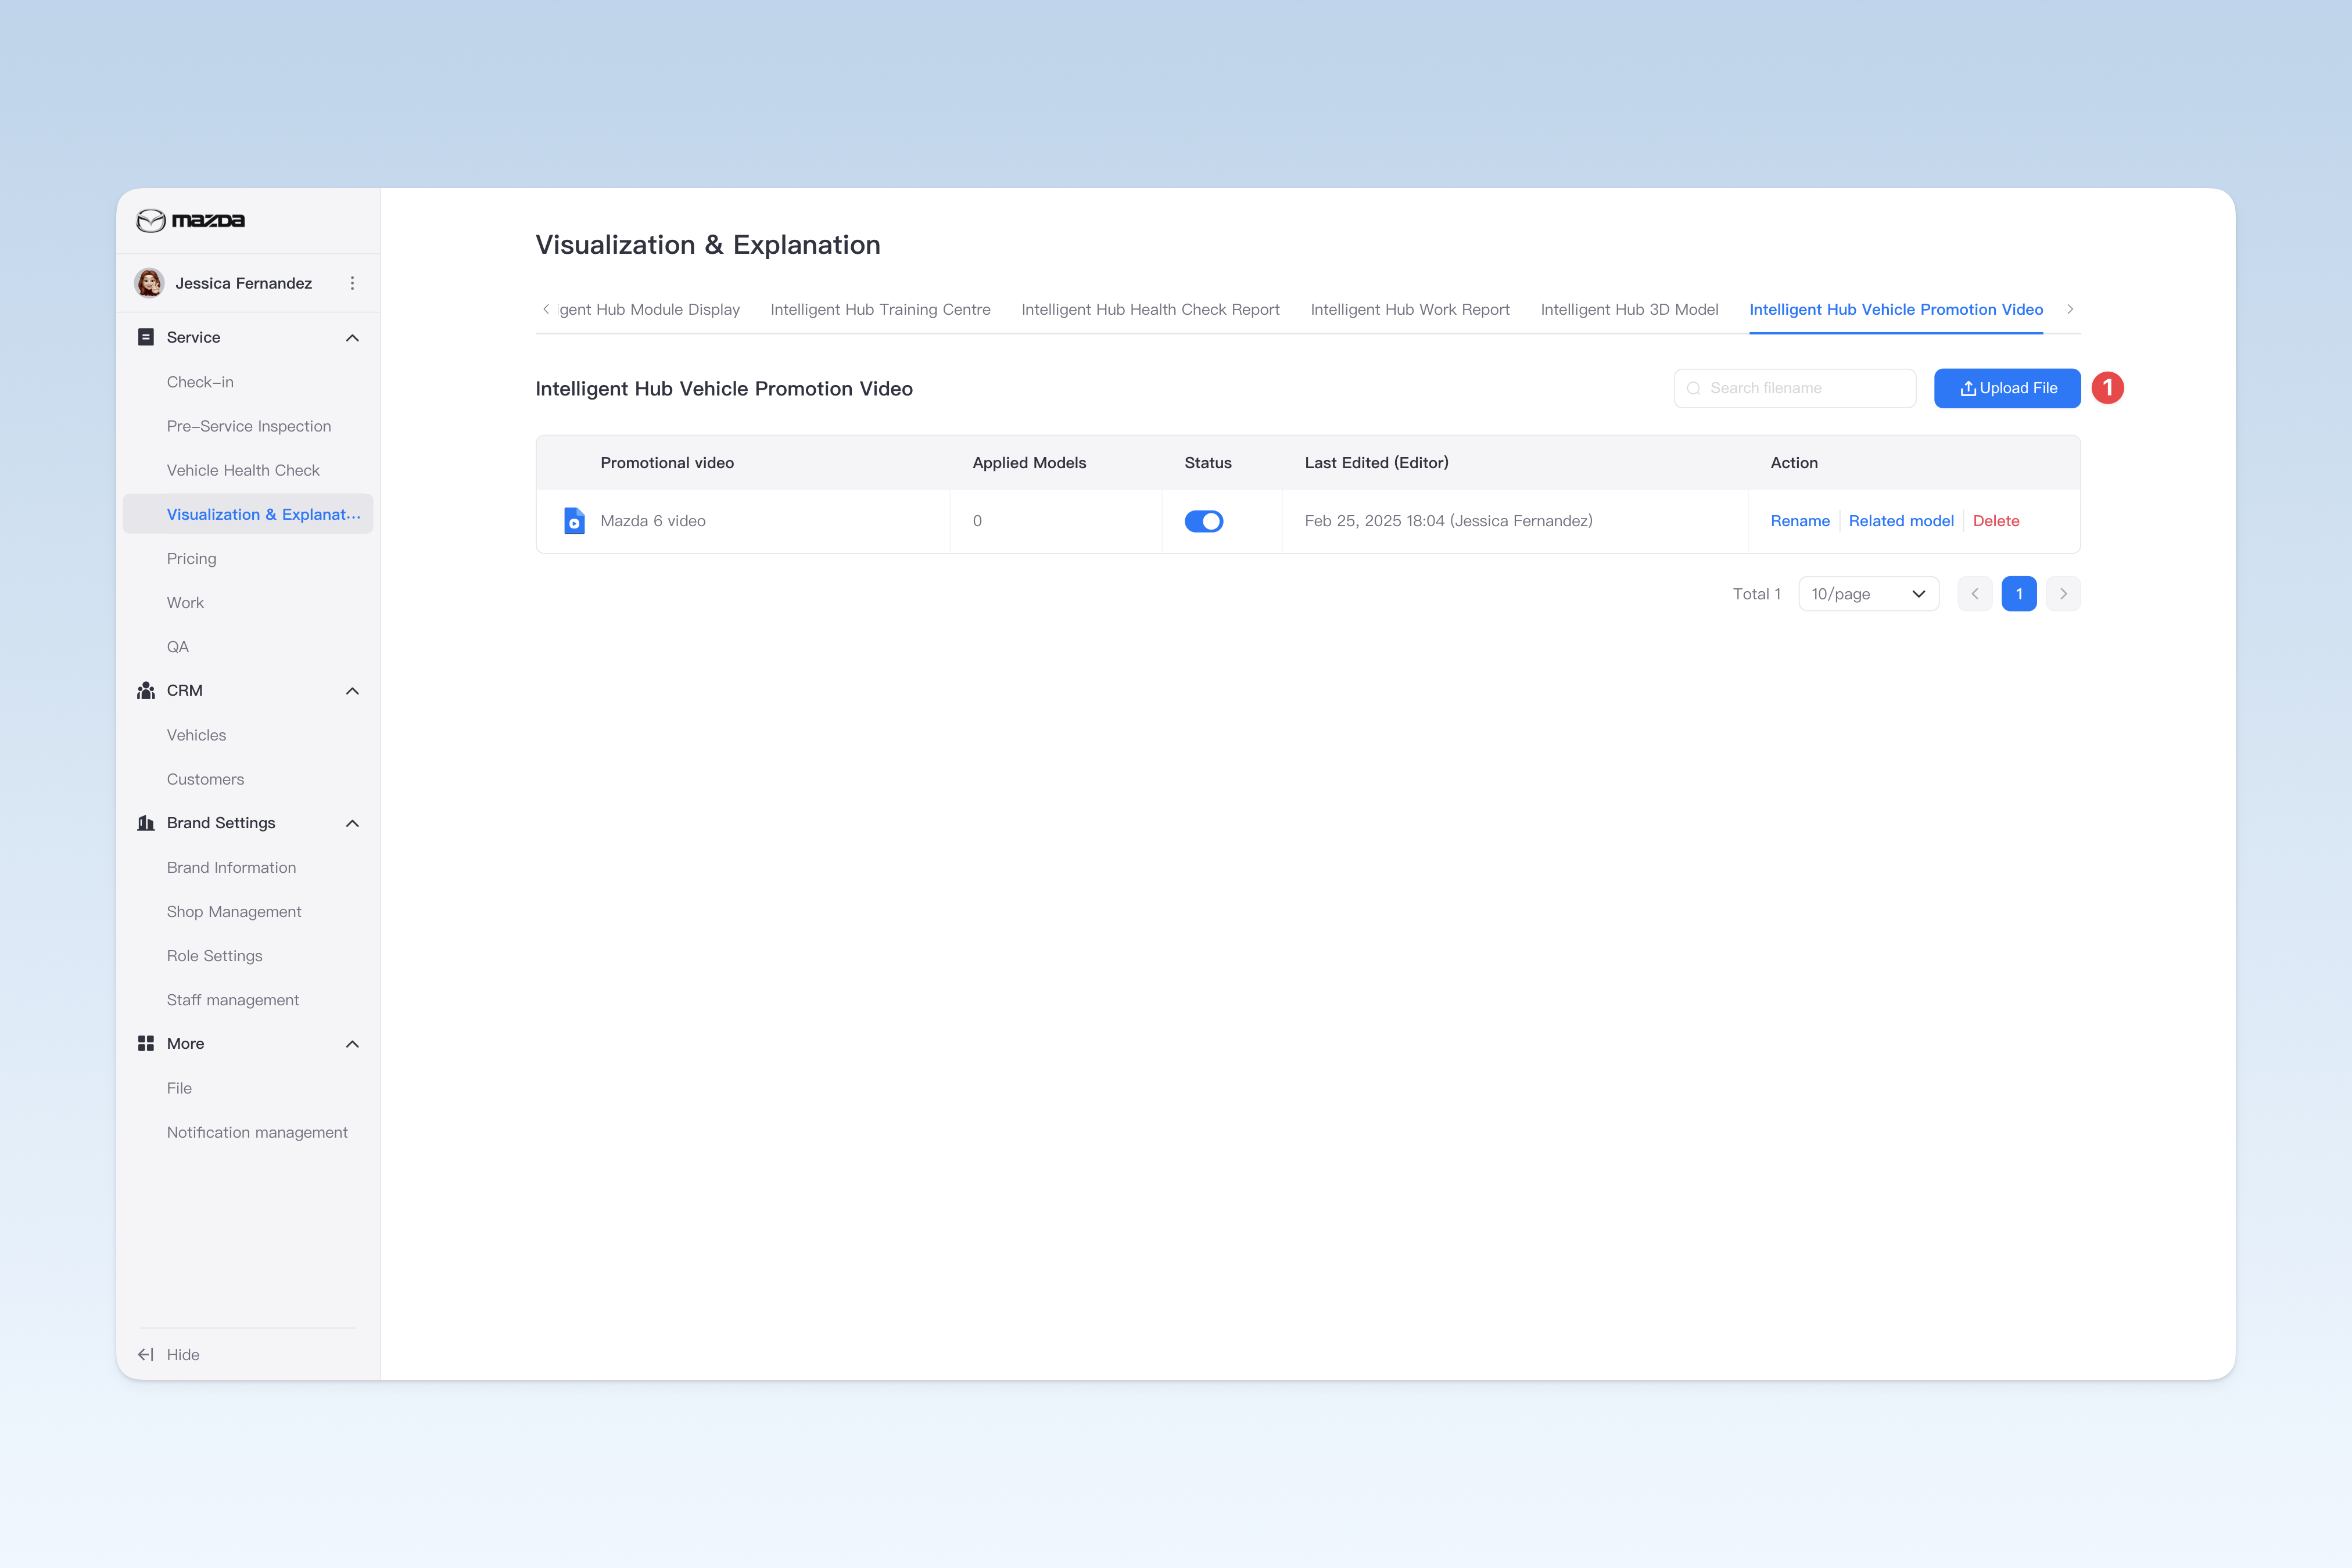
Task: Toggle Mazda 6 video status switch
Action: (1203, 521)
